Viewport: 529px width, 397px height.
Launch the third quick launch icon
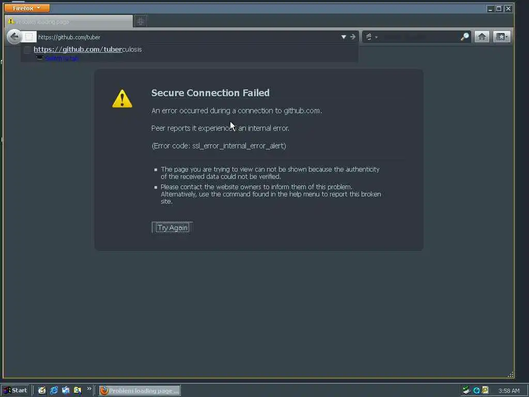pos(66,390)
